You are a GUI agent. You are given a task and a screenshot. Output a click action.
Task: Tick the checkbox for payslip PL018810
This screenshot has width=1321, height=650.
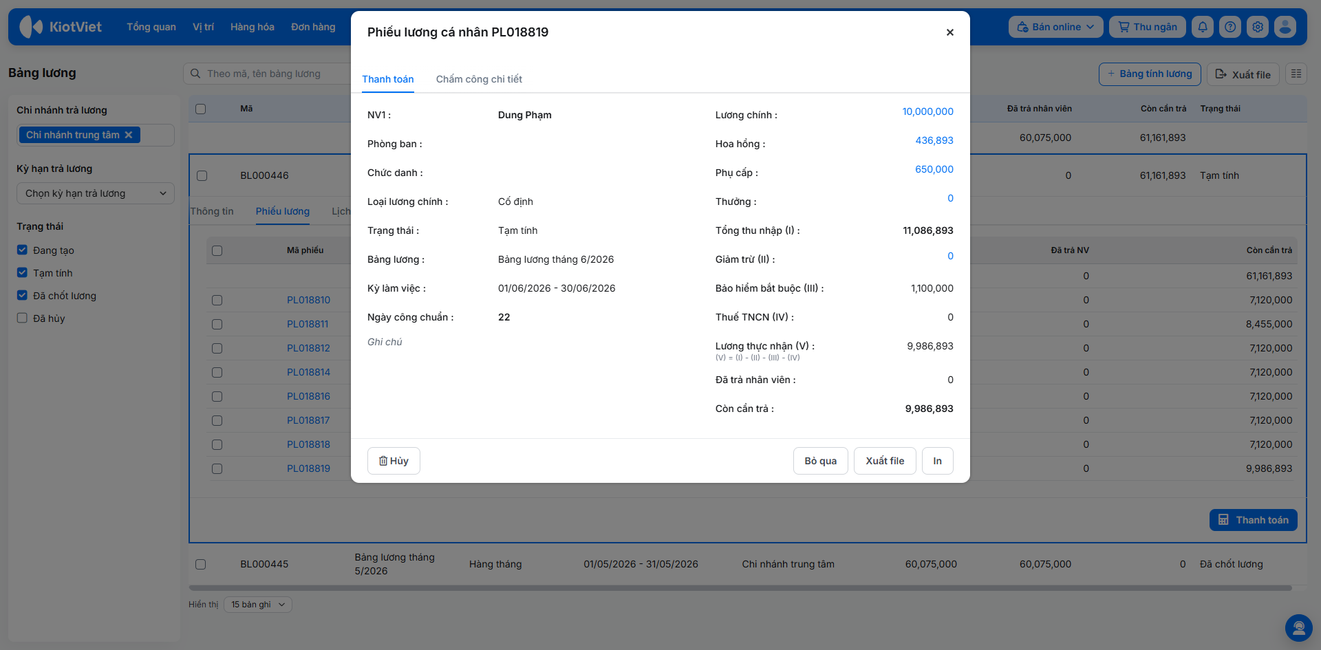pos(217,300)
